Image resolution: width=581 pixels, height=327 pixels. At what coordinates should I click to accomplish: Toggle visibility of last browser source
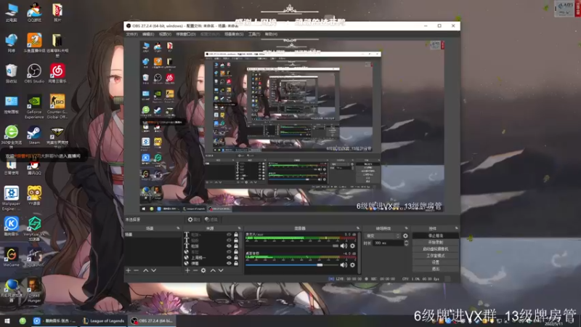click(229, 263)
